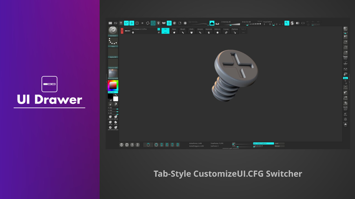
Task: Switch to the Brush tab in UI Drawer
Action: [182, 31]
